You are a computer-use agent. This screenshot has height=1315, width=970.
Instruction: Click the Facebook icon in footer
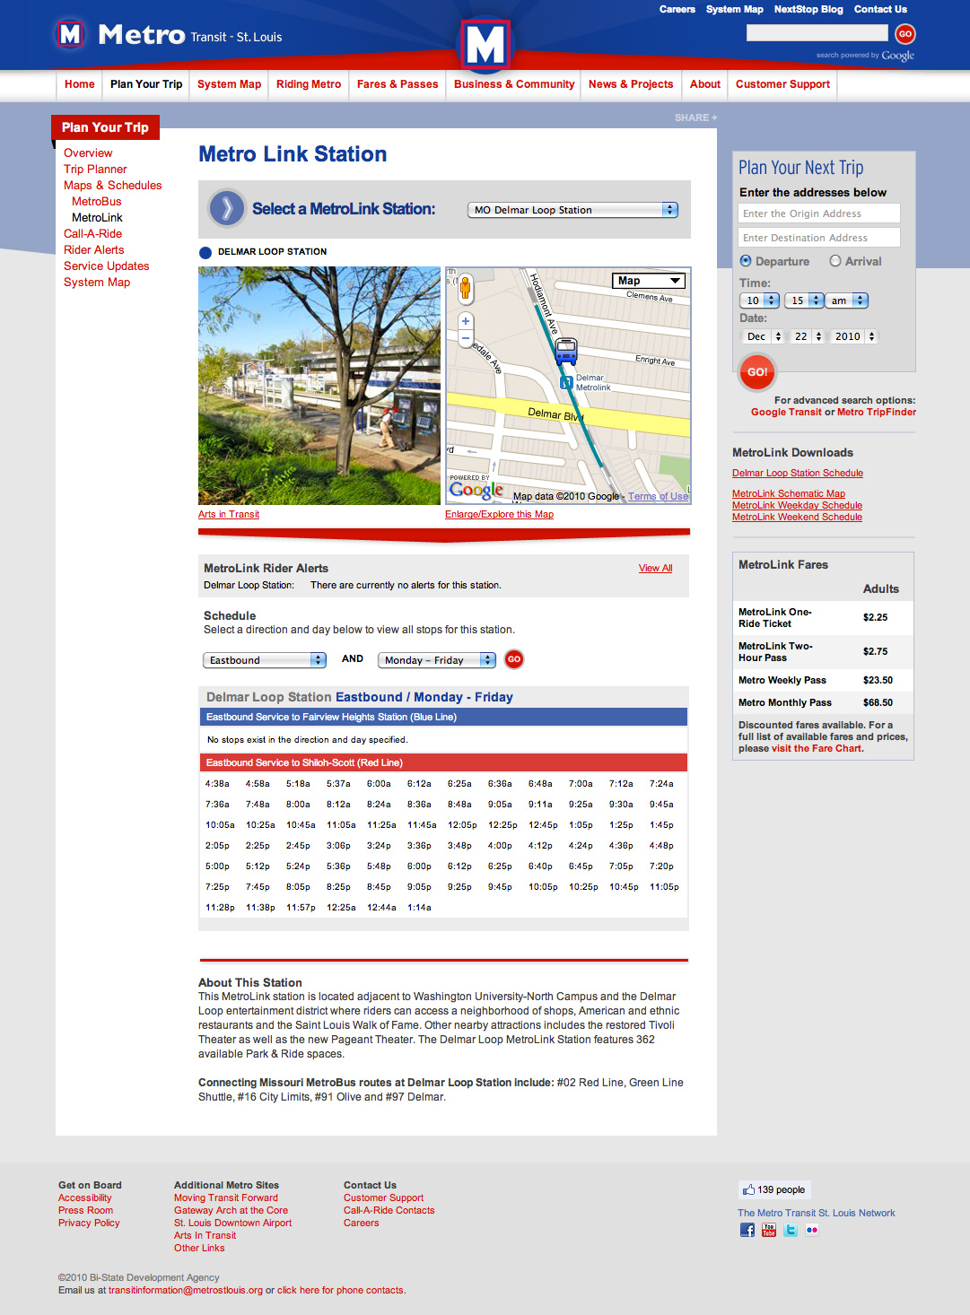coord(747,1230)
